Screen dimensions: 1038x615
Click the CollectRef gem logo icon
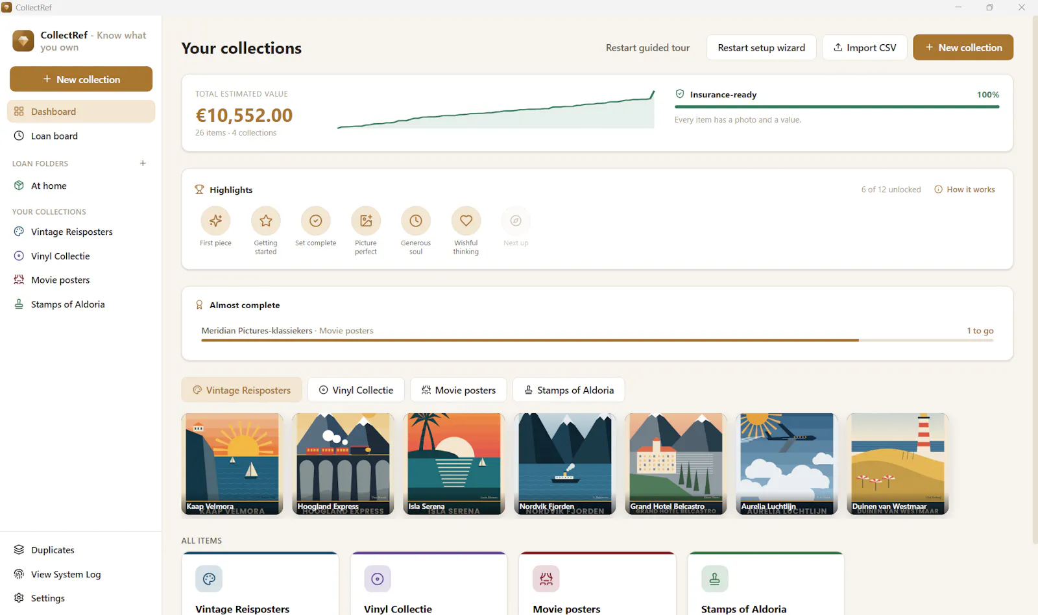pyautogui.click(x=23, y=41)
